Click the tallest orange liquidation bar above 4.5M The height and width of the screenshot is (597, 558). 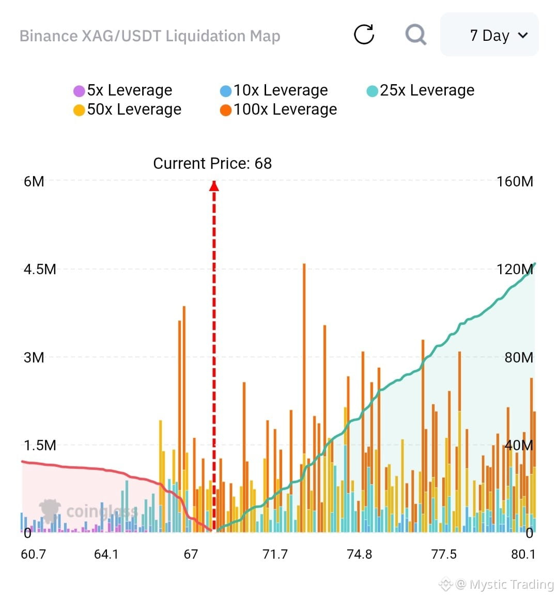coord(304,358)
